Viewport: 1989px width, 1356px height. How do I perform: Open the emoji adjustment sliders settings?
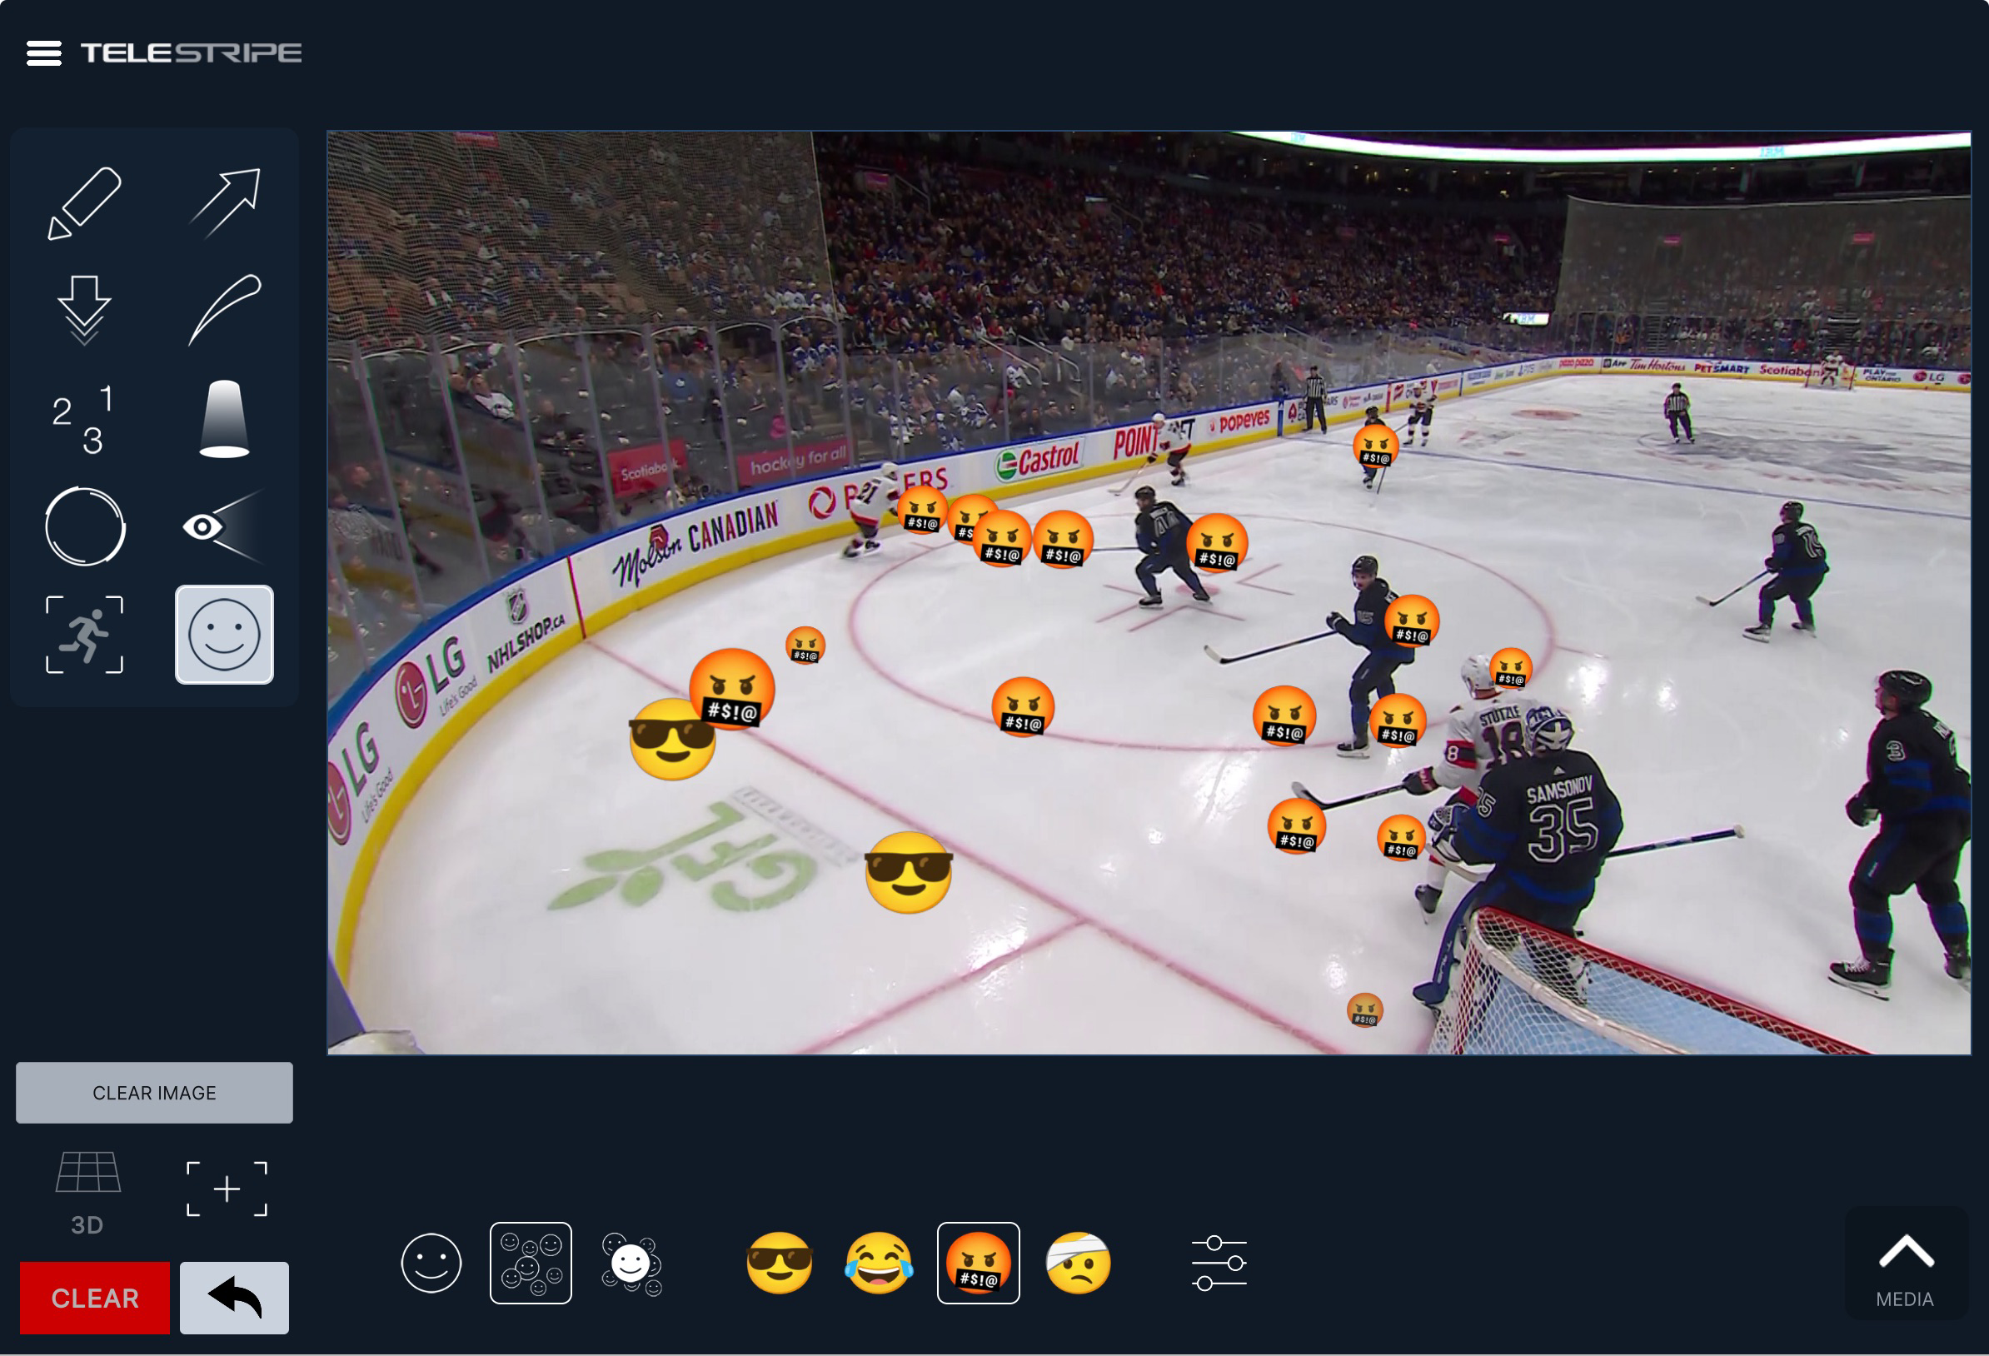coord(1219,1264)
